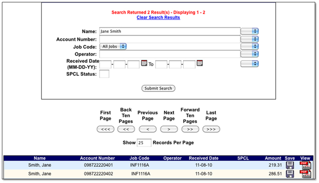Image resolution: width=319 pixels, height=183 pixels.
Task: Go to first page with <<< button
Action: (x=105, y=129)
